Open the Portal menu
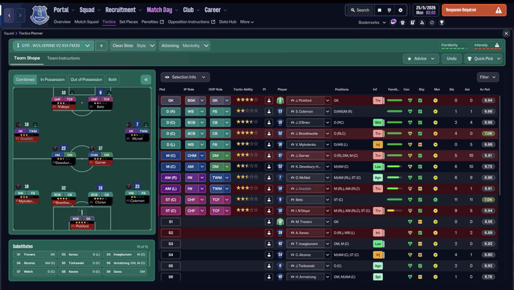 (64, 10)
